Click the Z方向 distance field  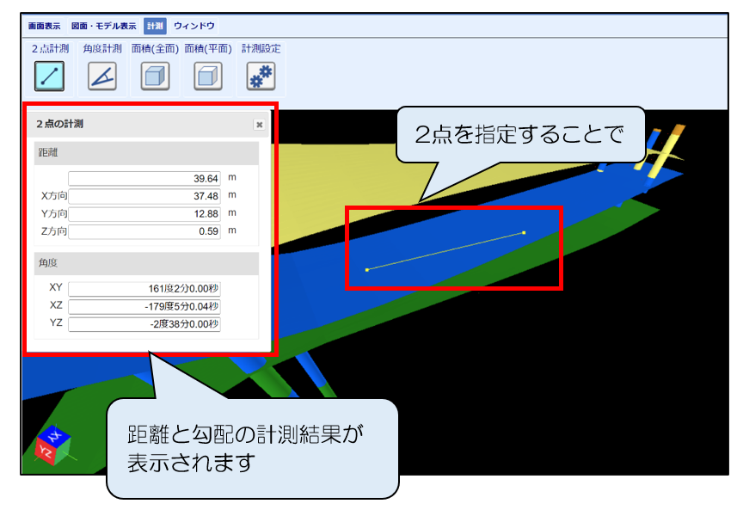click(x=144, y=231)
